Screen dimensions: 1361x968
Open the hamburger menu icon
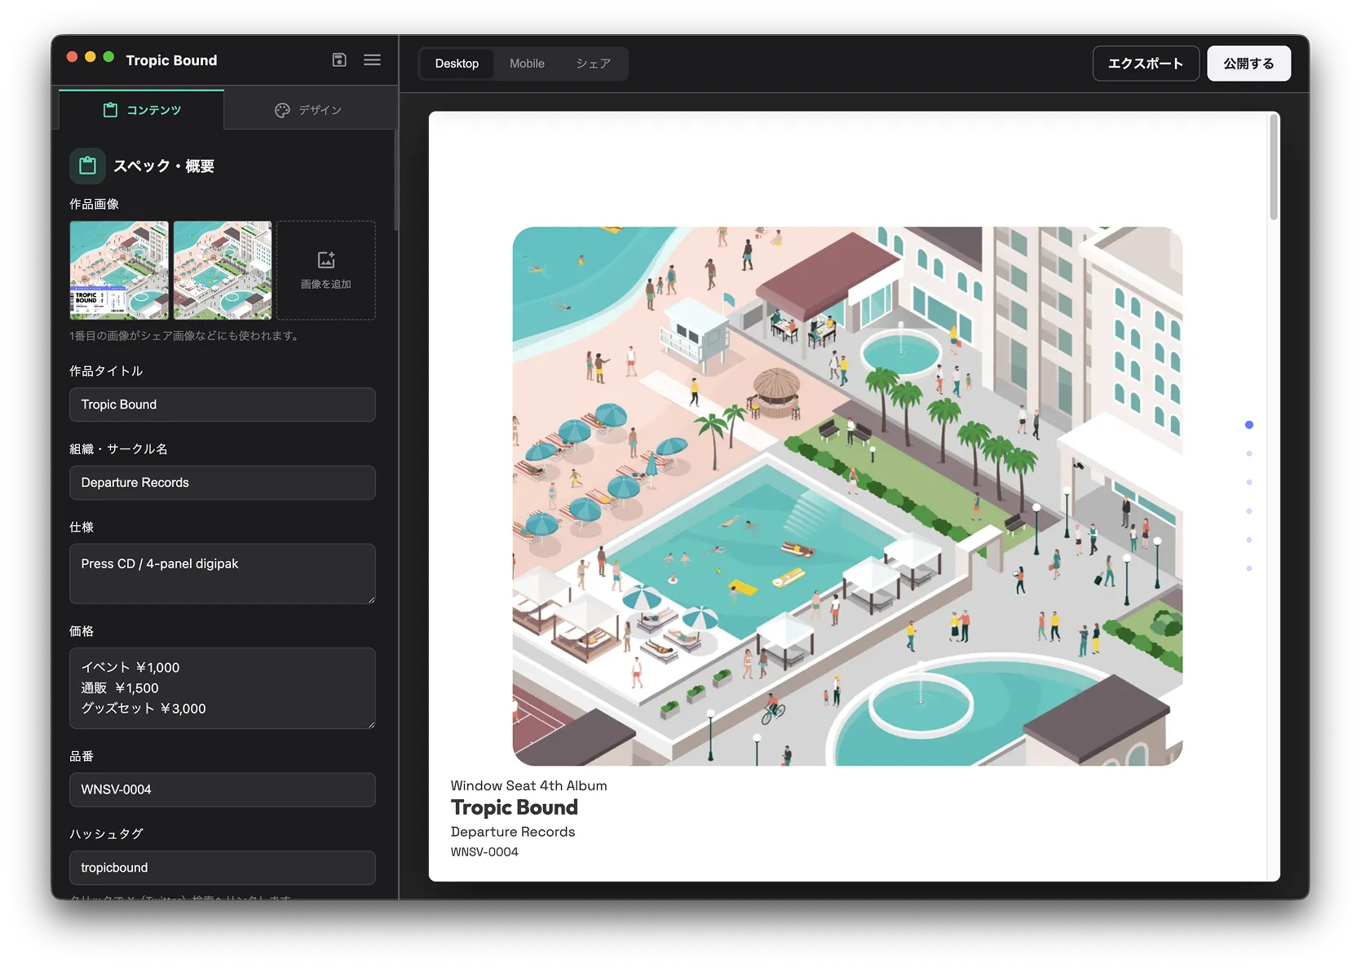(x=372, y=60)
